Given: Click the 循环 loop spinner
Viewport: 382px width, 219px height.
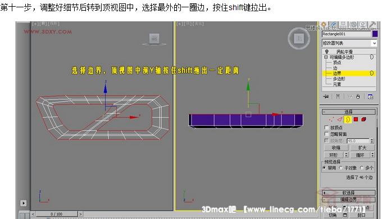Looking at the screenshot, I should point(372,155).
